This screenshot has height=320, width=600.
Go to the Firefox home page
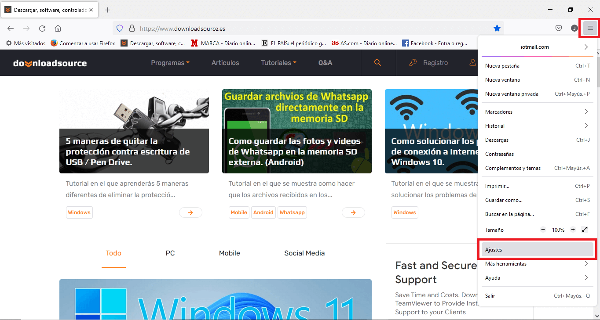58,29
